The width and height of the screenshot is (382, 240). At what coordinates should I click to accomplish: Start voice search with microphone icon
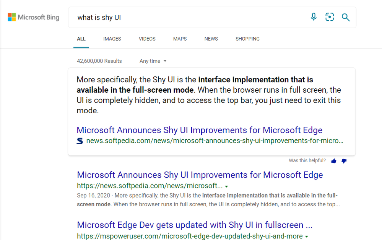(x=314, y=17)
